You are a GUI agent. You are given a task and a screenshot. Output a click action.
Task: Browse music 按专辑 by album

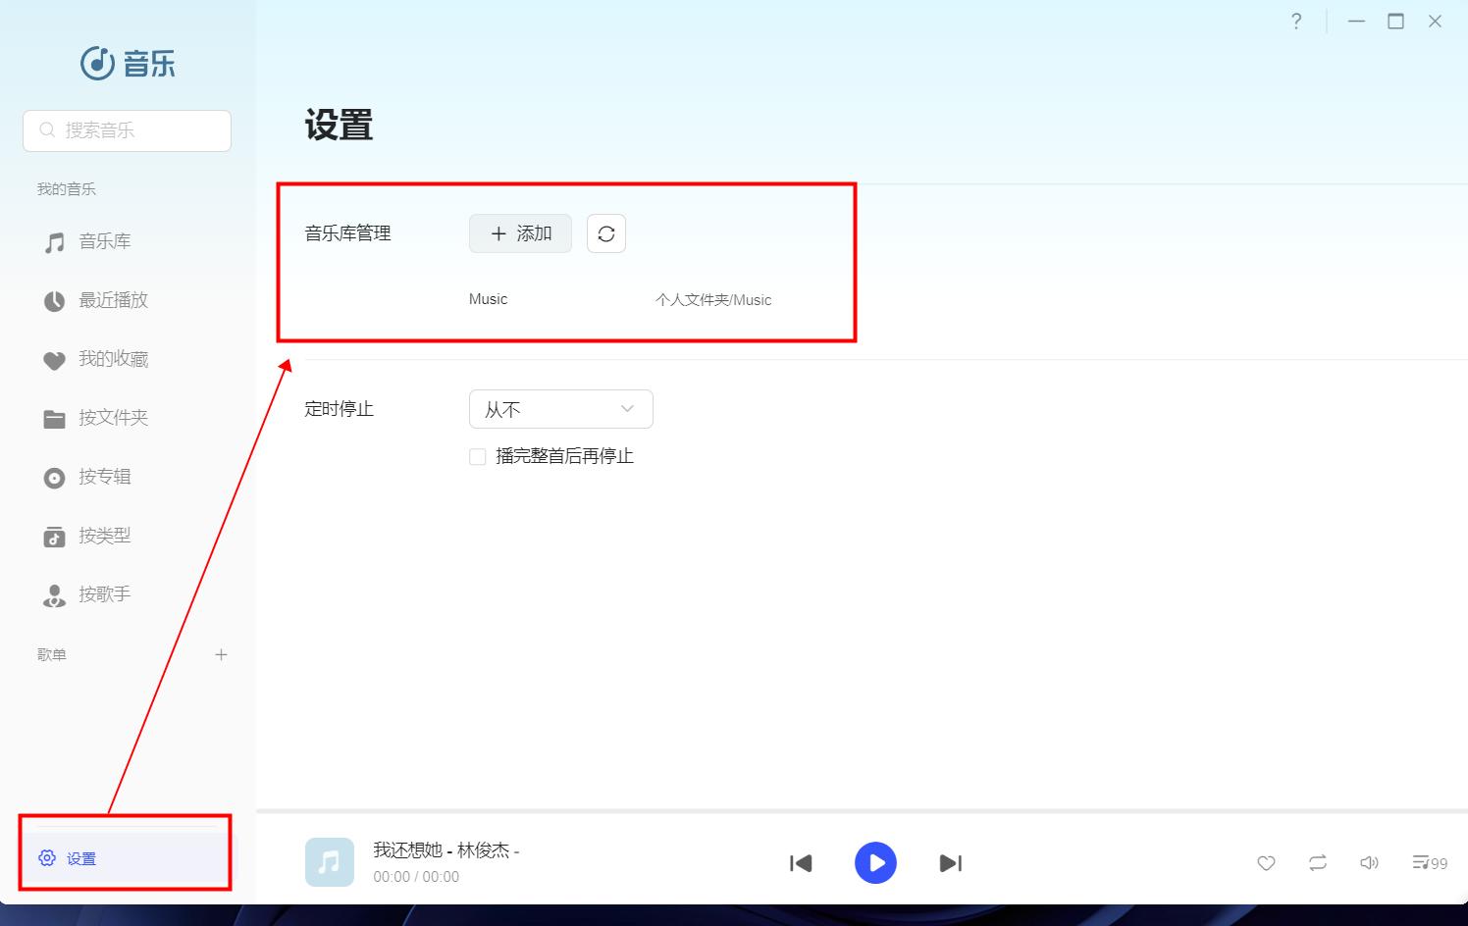[103, 477]
